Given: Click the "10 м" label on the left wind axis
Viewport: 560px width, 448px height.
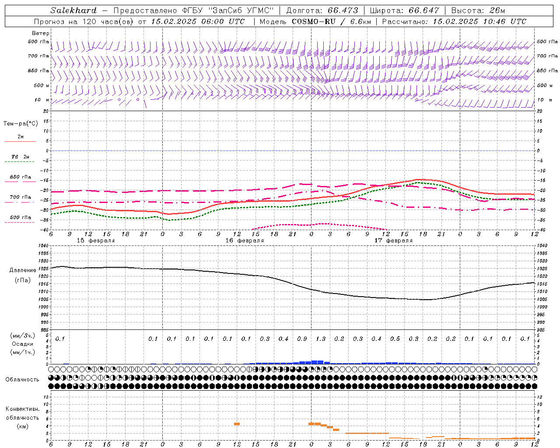Looking at the screenshot, I should coord(42,100).
